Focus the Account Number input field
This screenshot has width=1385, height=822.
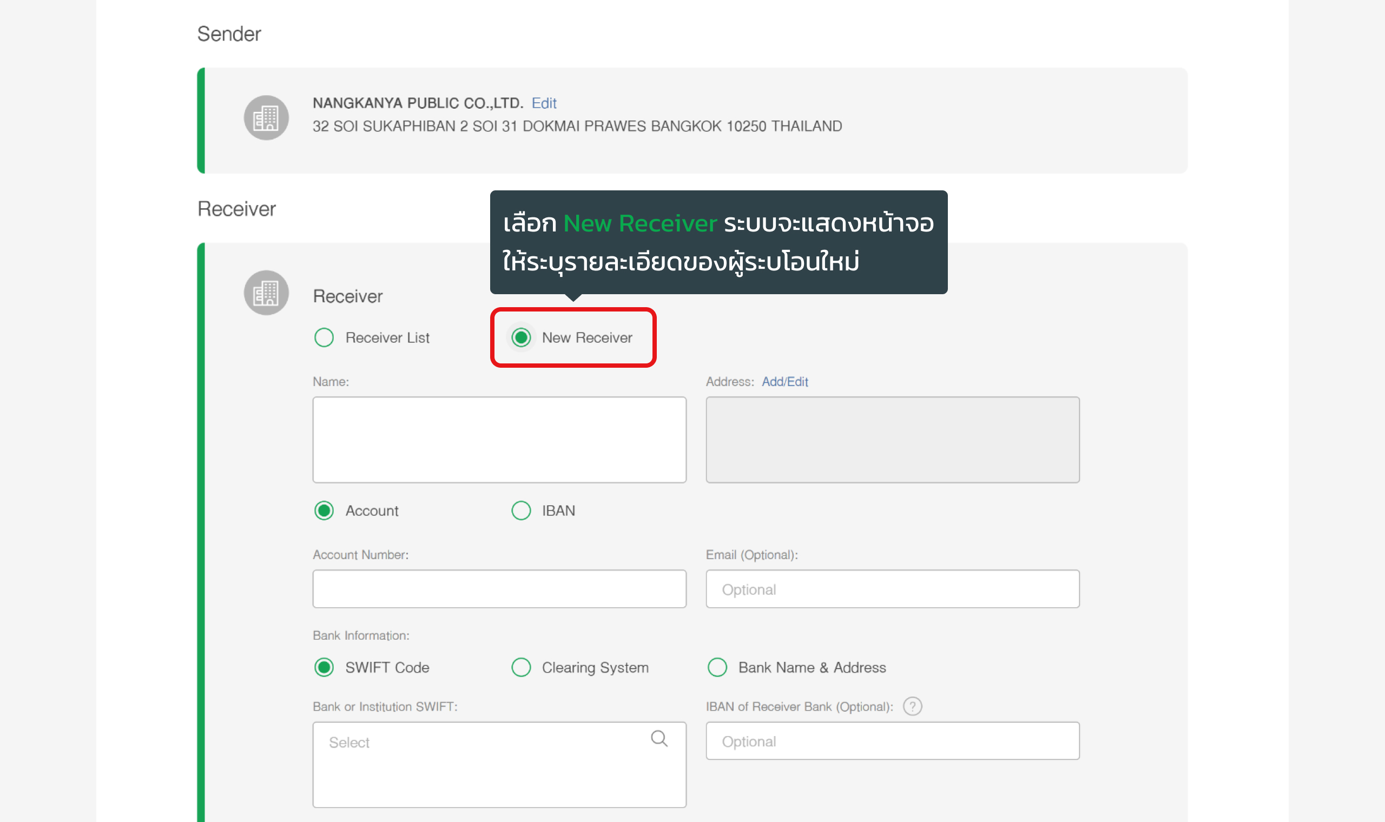pyautogui.click(x=499, y=589)
